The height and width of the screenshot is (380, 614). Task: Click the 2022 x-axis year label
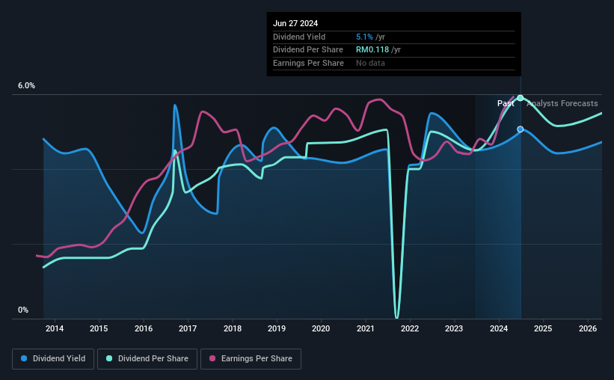point(410,328)
